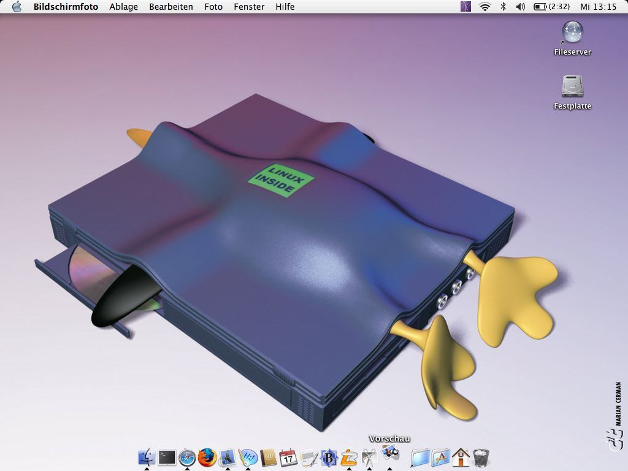Open Finder from the Dock
This screenshot has width=628, height=471.
(147, 457)
